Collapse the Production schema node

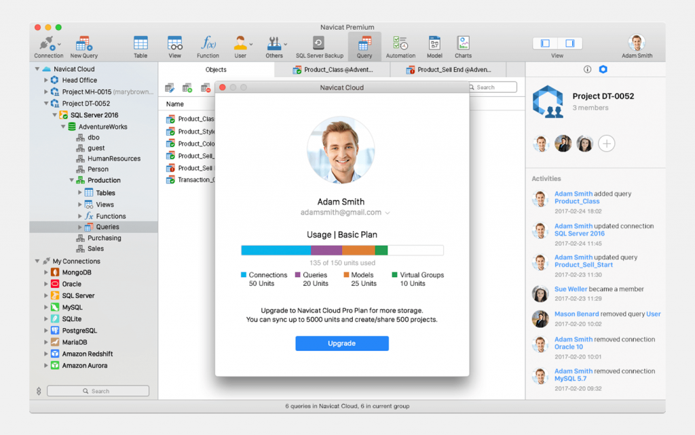(x=71, y=180)
